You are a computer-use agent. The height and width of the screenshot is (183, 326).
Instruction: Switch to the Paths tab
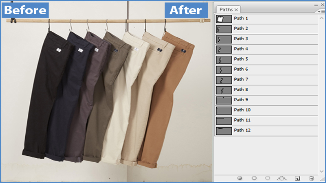pos(226,9)
